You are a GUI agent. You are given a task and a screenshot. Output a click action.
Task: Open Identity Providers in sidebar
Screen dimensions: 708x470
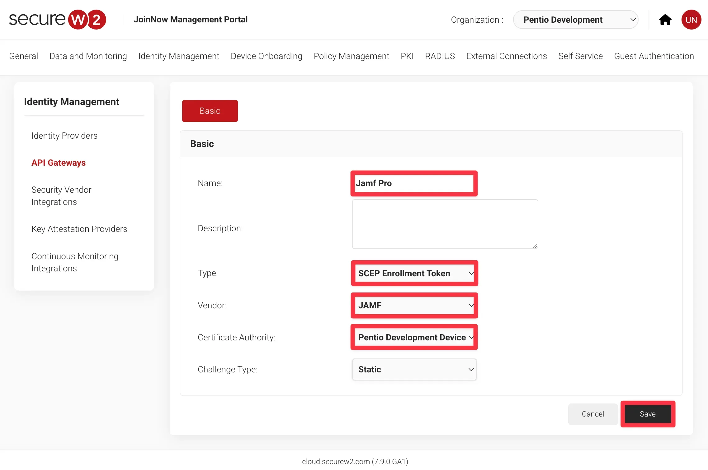click(x=64, y=136)
